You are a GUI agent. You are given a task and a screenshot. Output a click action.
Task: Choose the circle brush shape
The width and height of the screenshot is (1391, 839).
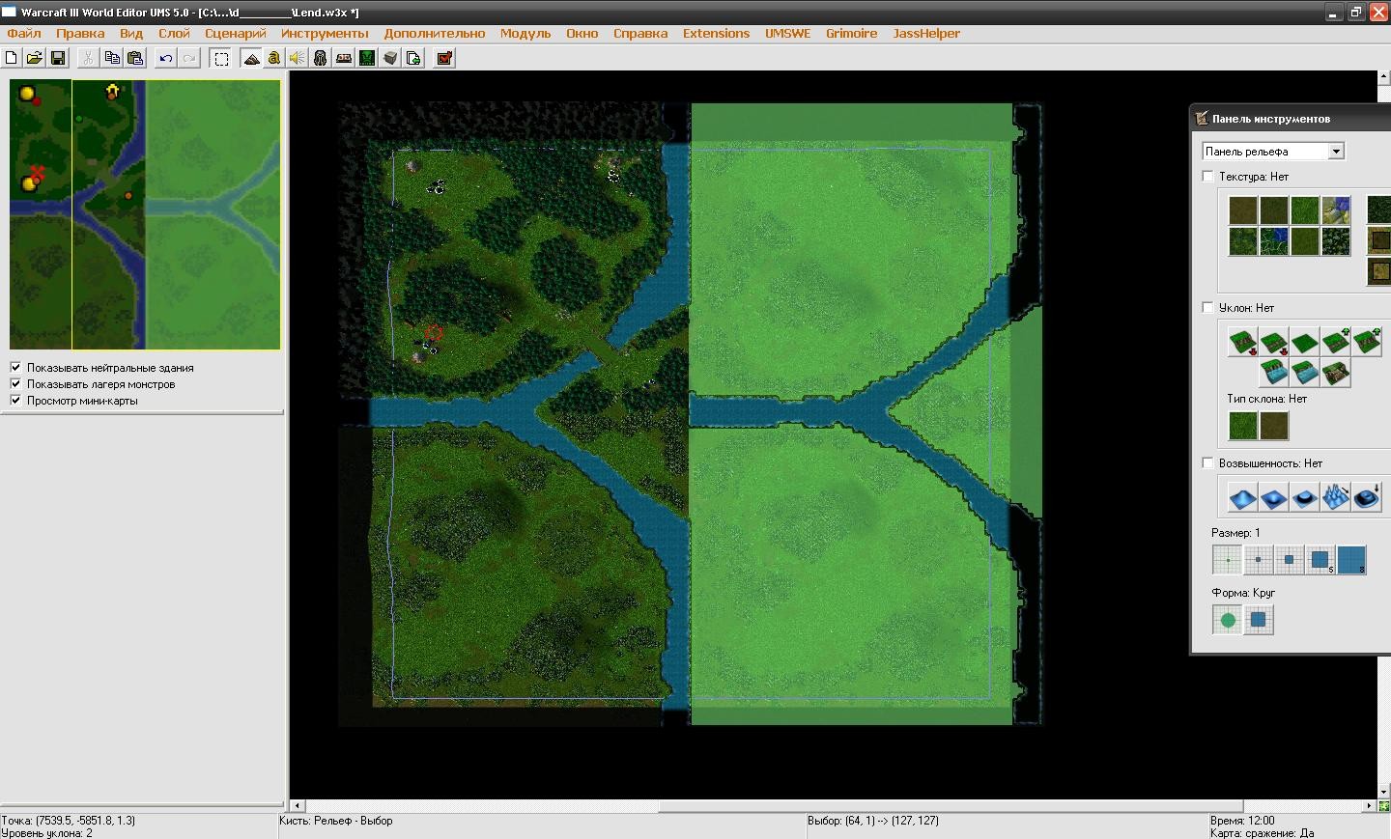[1228, 620]
